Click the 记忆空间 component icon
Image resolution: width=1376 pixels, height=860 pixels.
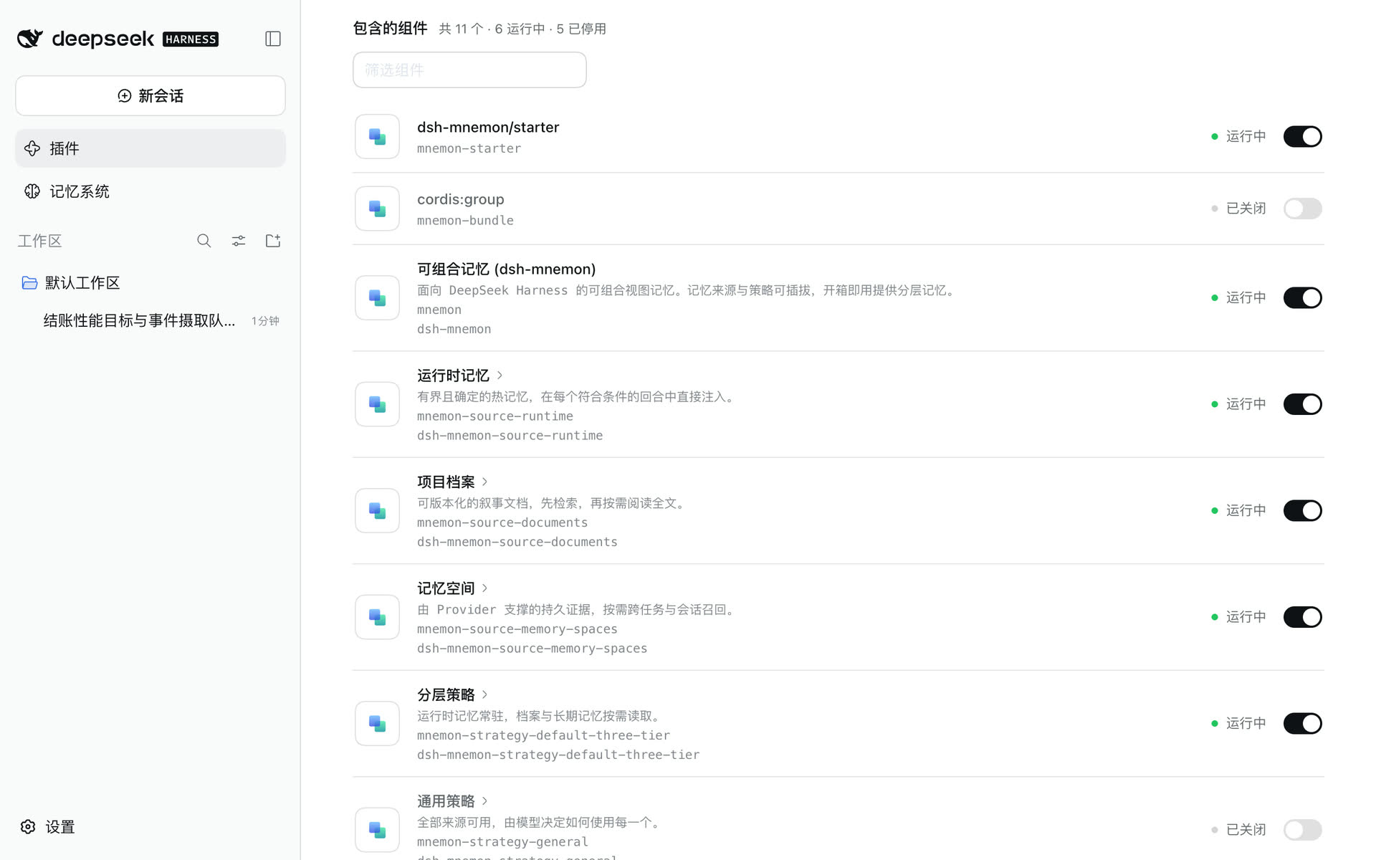coord(377,617)
